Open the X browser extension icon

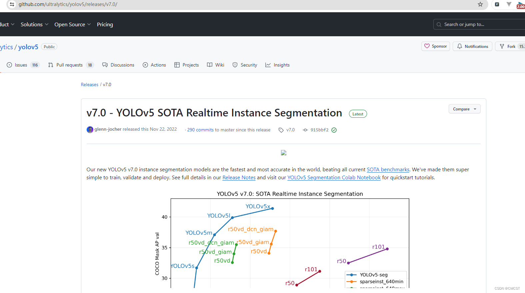tap(497, 4)
